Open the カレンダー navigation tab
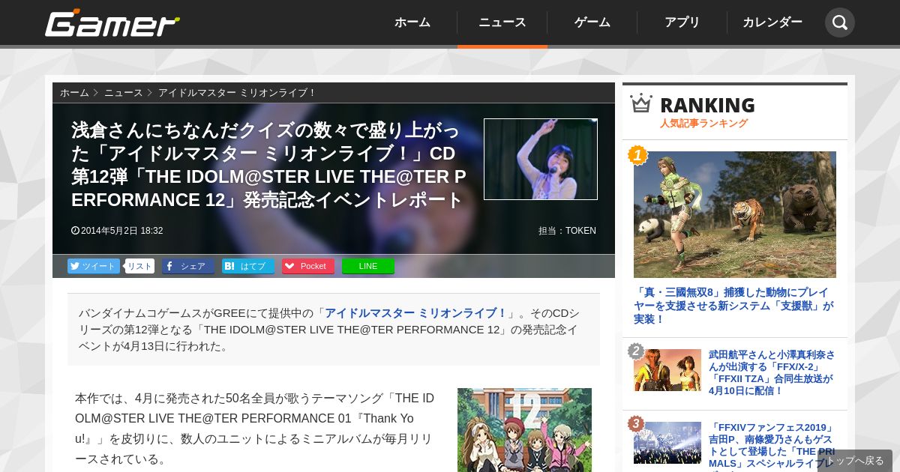 (772, 22)
